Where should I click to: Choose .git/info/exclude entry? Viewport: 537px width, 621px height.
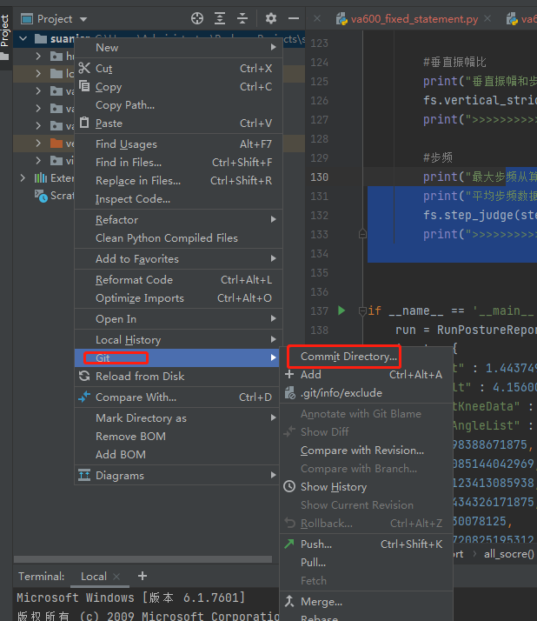[366, 393]
